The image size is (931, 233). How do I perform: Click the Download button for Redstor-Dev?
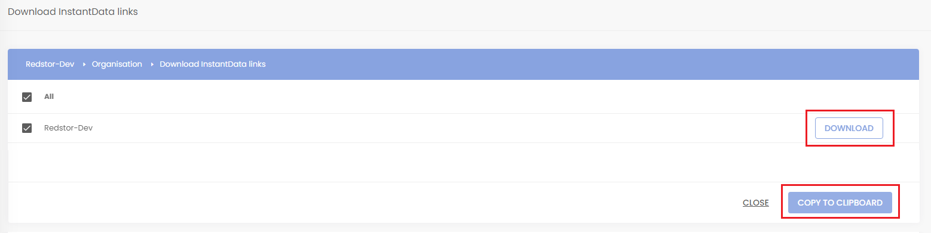pos(849,128)
